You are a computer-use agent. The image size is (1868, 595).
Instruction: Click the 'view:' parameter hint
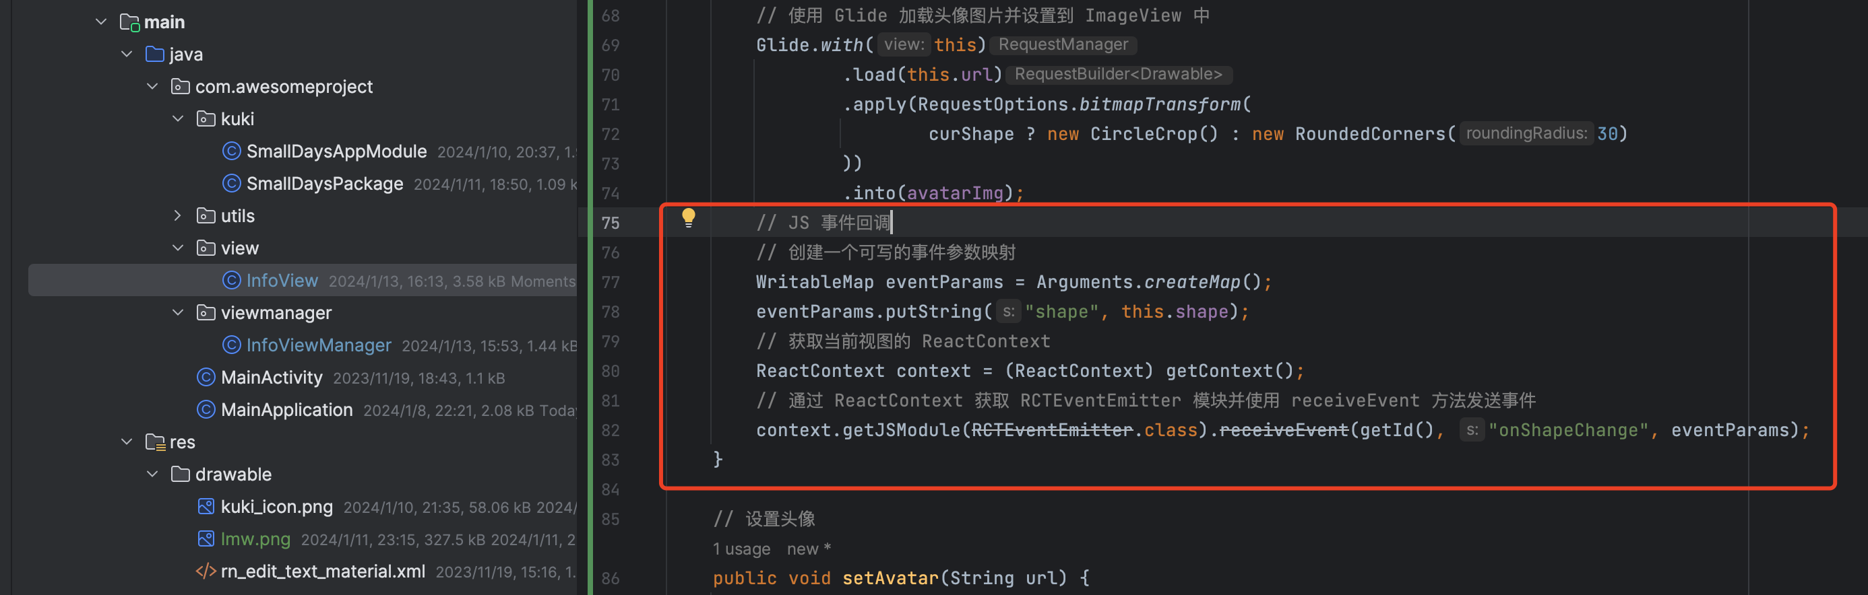904,44
